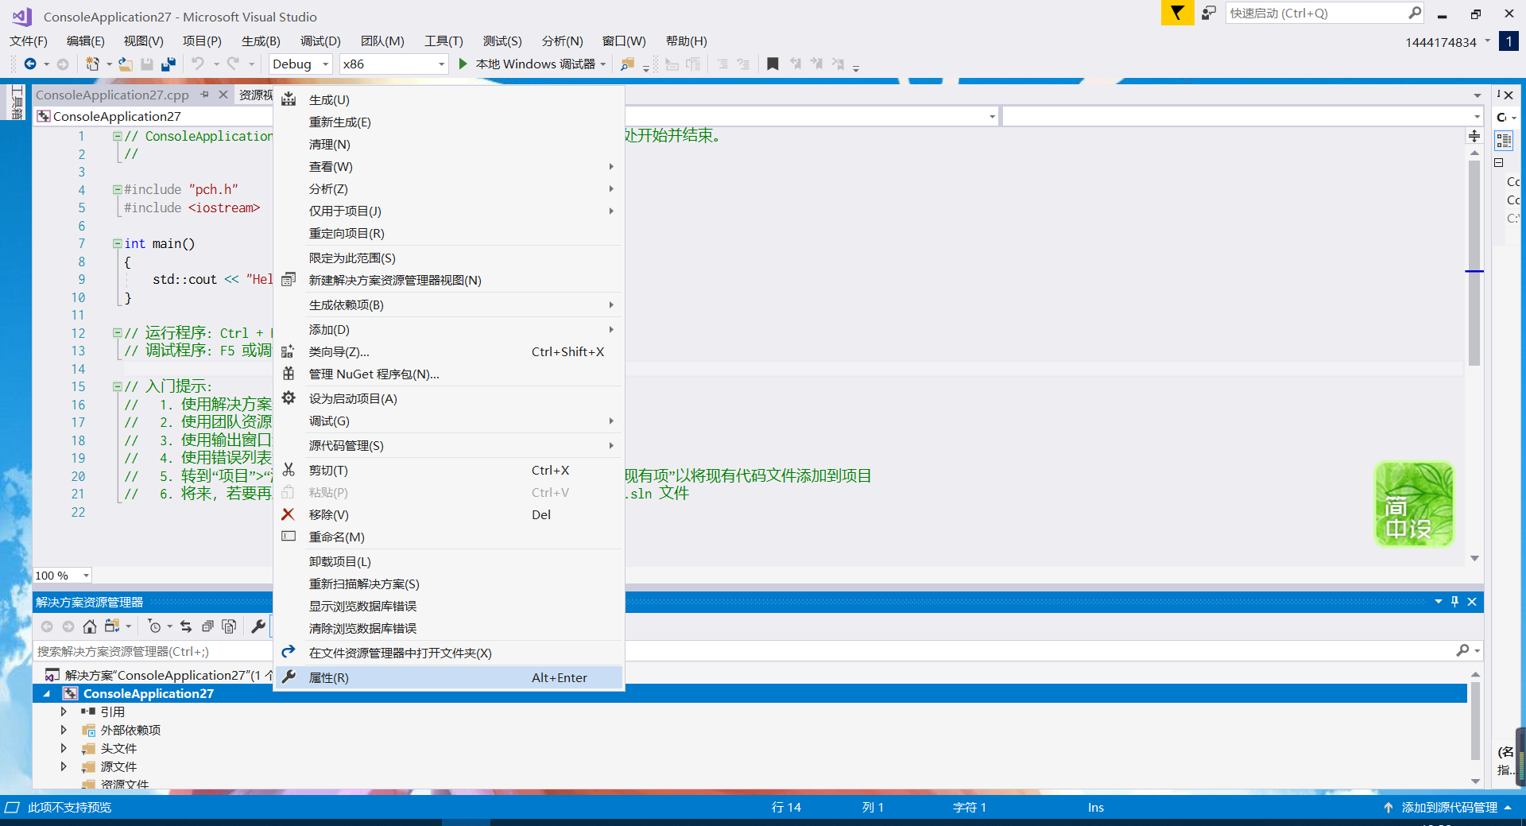
Task: Toggle bookmark with the bookmark toolbar icon
Action: tap(773, 64)
